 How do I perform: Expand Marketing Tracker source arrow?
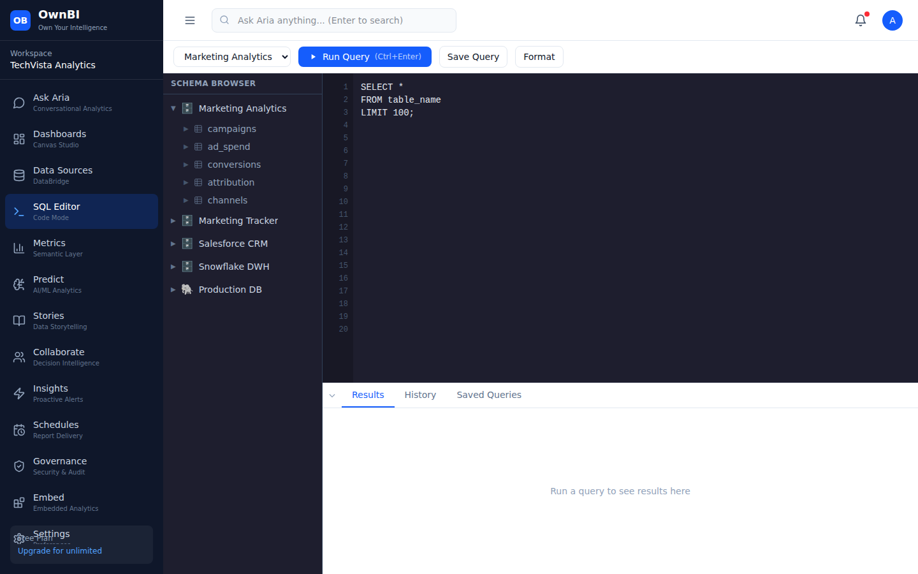click(173, 221)
